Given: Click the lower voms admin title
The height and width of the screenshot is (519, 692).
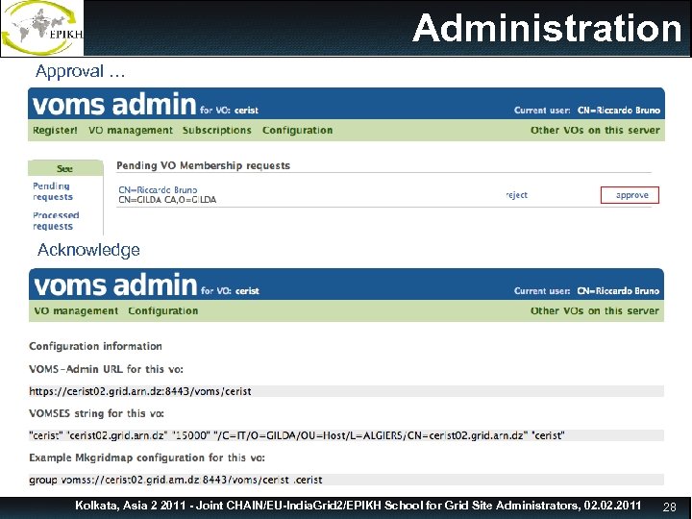Looking at the screenshot, I should click(115, 285).
